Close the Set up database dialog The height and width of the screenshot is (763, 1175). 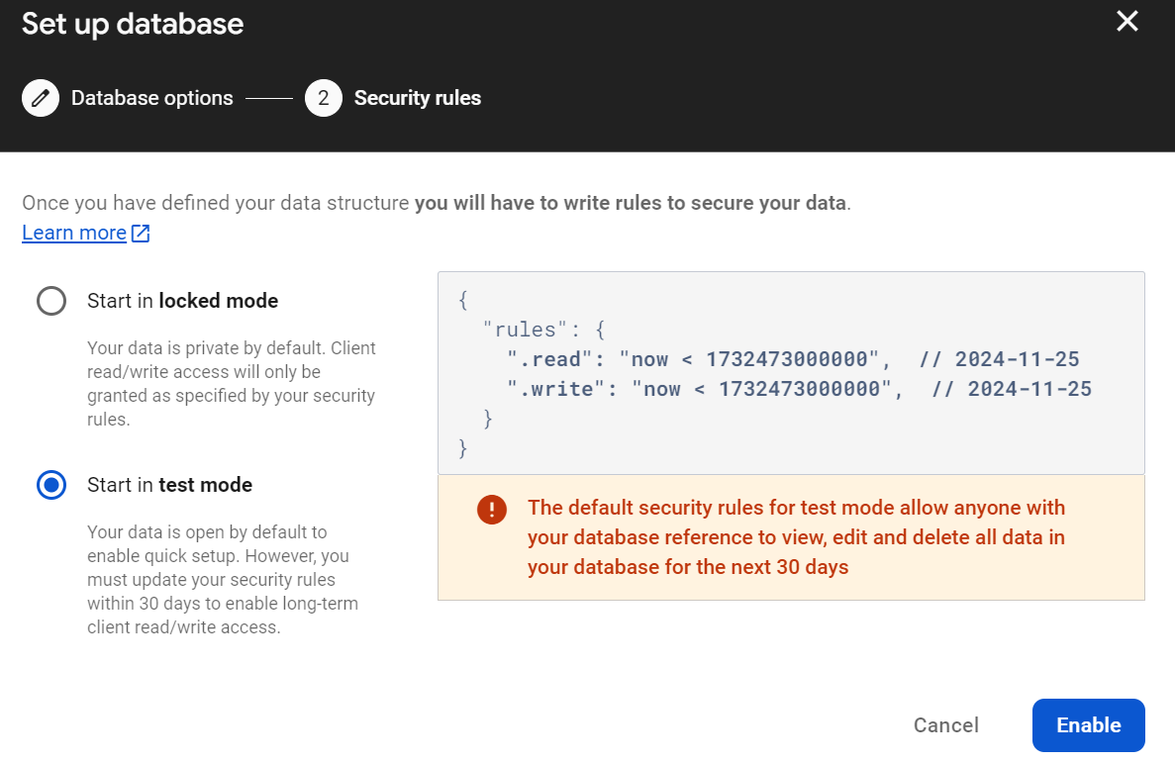pos(1127,21)
